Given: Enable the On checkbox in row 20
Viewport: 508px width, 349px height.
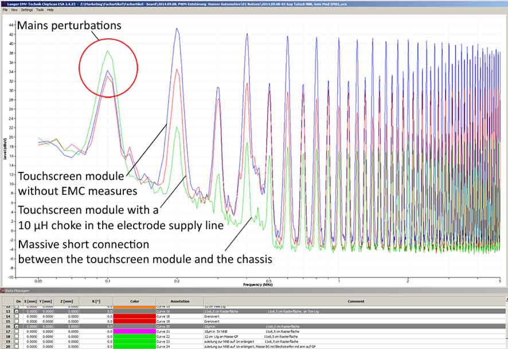Looking at the screenshot, I should pos(17,347).
